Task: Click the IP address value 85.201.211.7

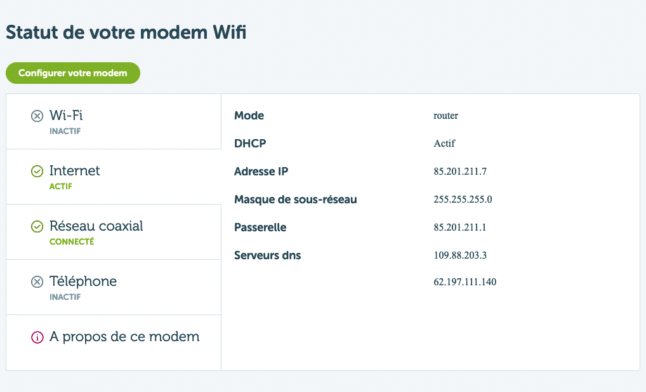Action: [x=460, y=172]
